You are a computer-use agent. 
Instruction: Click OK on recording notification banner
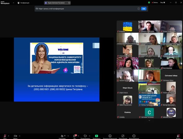[144, 9]
